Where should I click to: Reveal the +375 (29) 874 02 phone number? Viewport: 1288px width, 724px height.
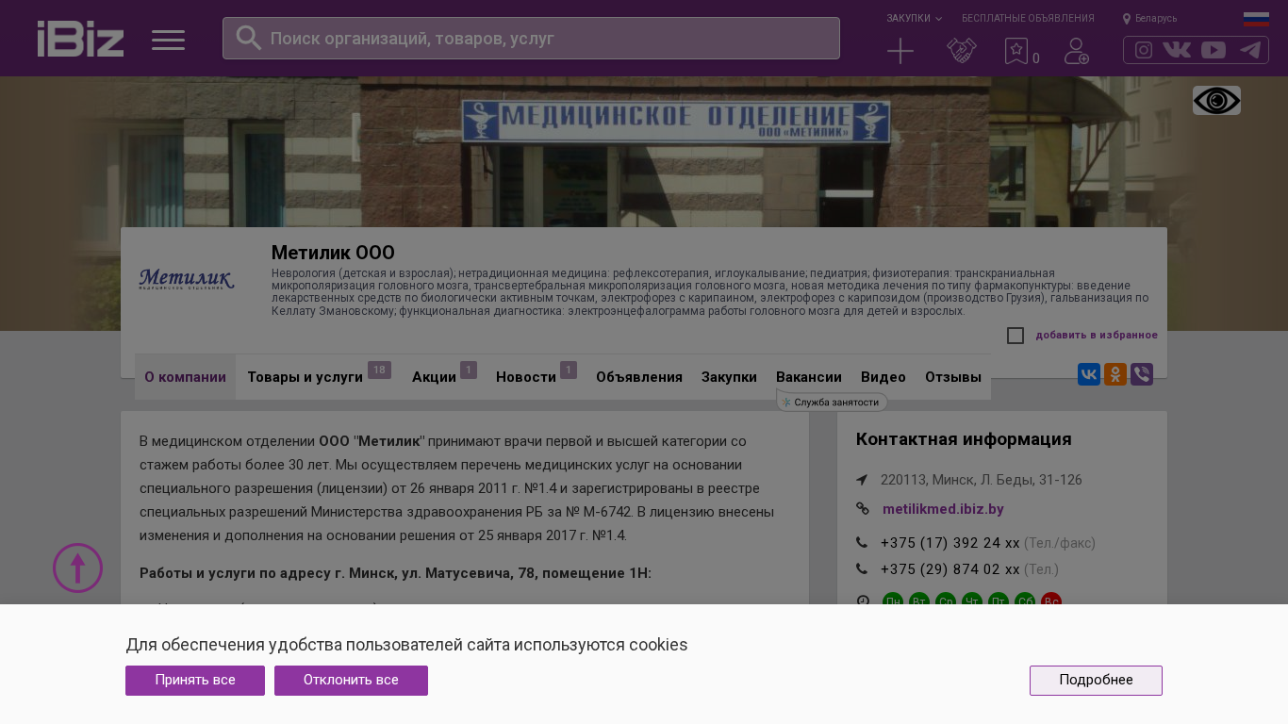click(x=950, y=569)
